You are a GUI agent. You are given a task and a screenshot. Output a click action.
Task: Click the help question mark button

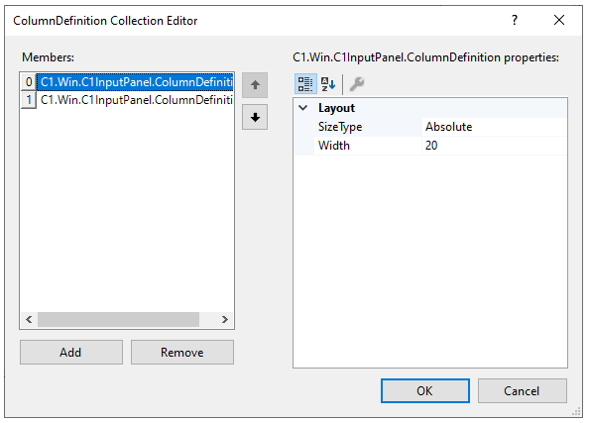tap(515, 20)
